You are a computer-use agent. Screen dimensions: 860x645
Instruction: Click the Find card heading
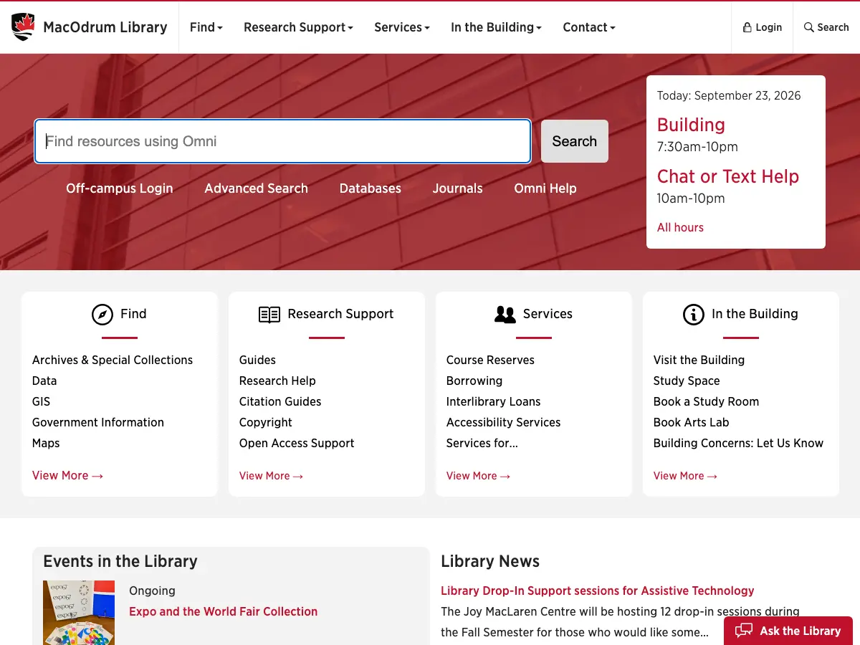click(x=133, y=314)
